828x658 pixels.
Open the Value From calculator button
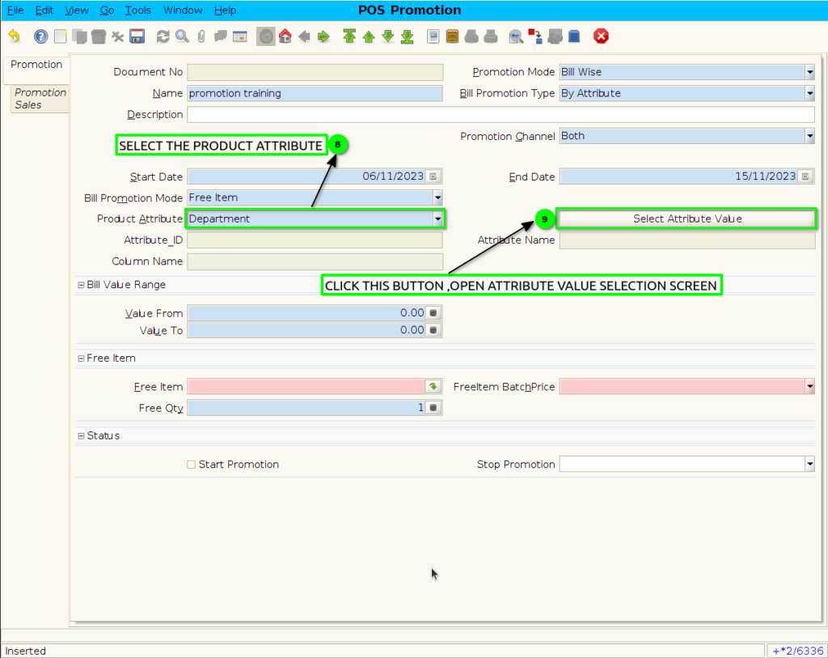433,313
